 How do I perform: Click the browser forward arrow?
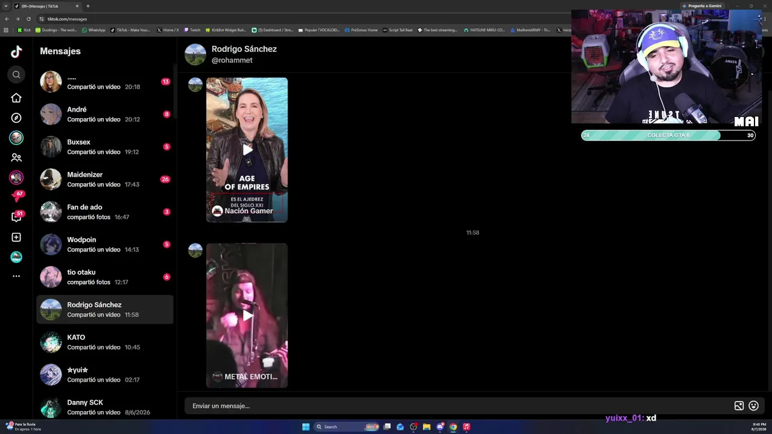[17, 19]
